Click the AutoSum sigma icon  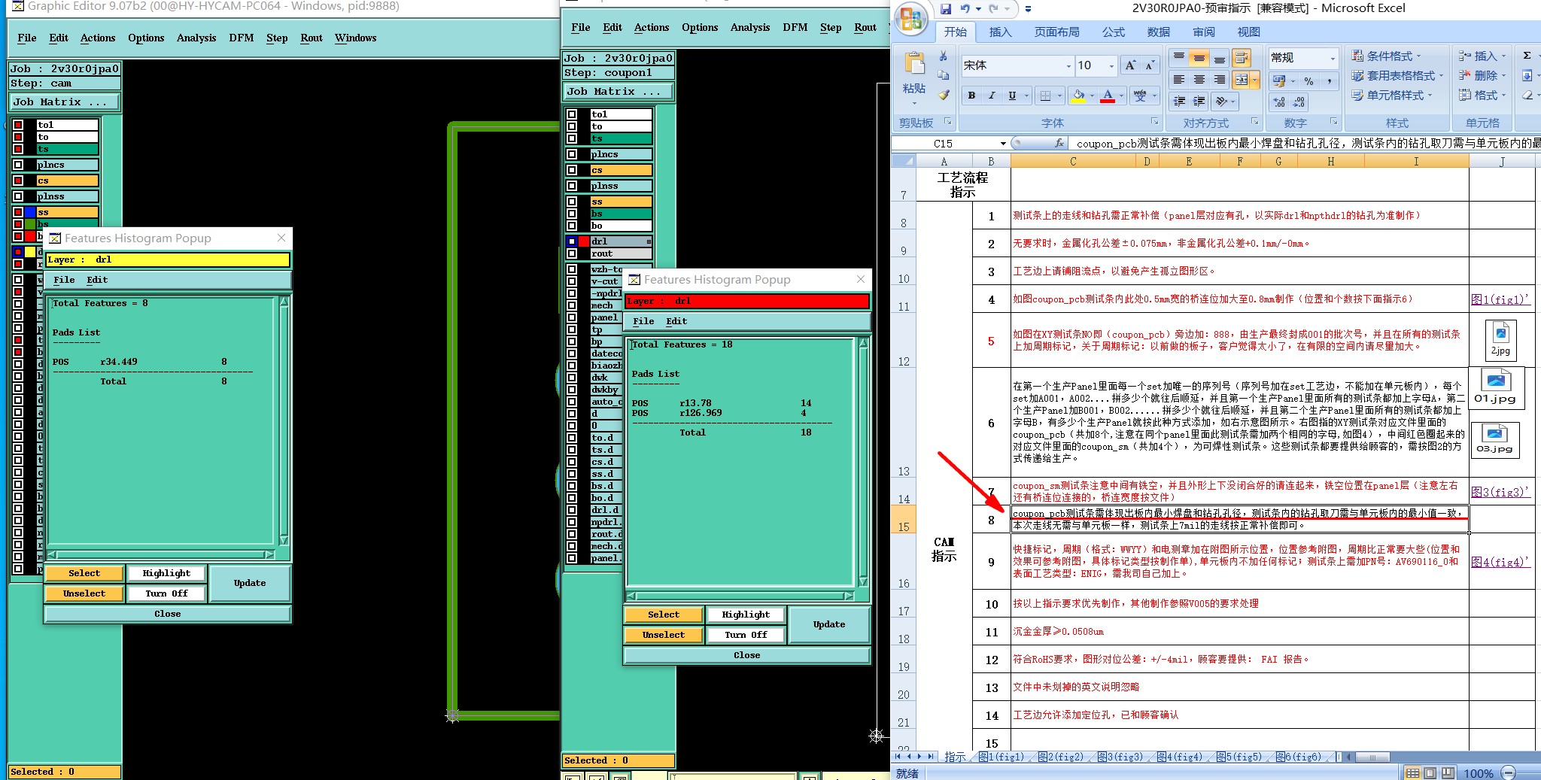click(x=1527, y=56)
